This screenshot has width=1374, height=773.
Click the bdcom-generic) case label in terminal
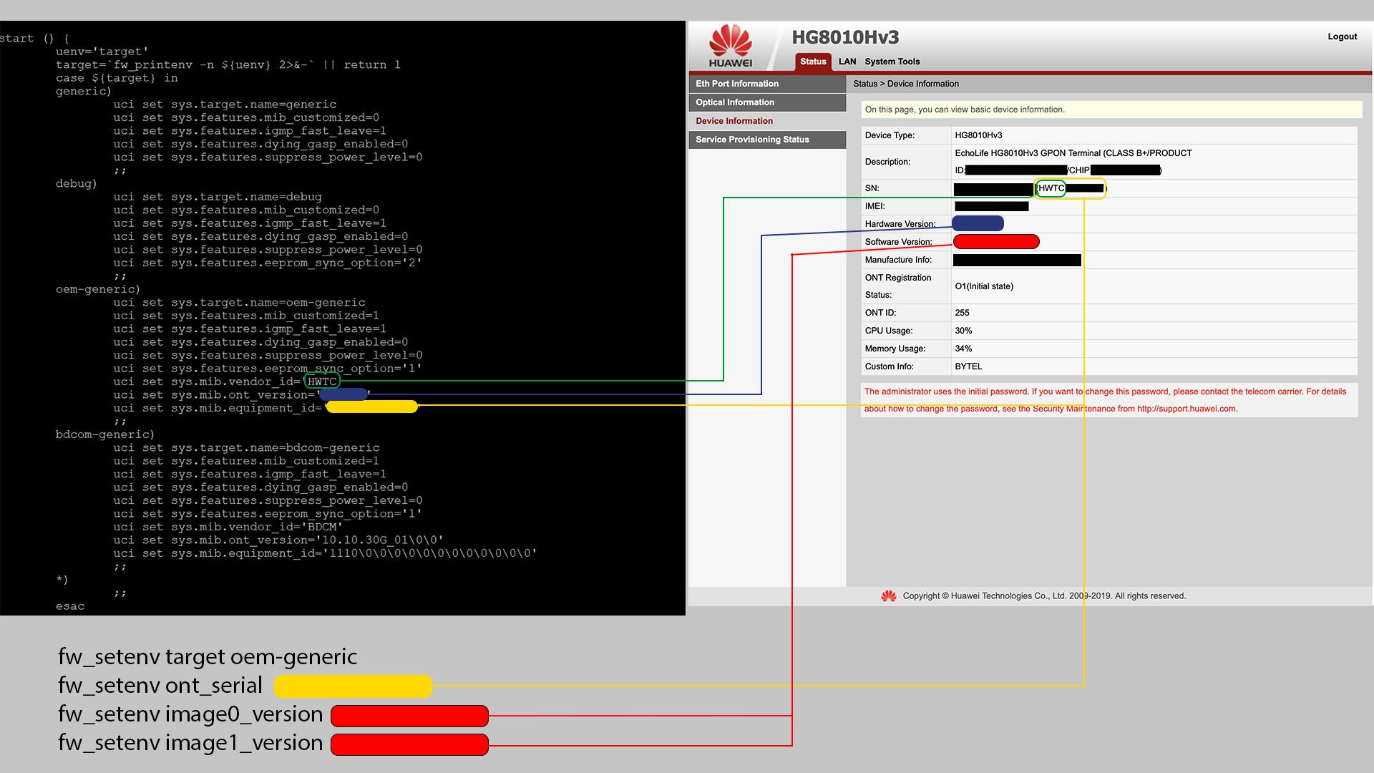[104, 435]
